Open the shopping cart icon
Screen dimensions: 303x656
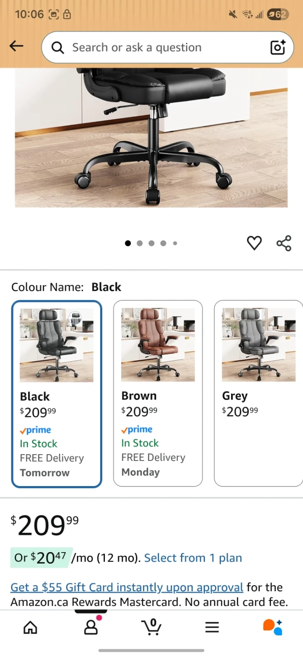click(151, 627)
